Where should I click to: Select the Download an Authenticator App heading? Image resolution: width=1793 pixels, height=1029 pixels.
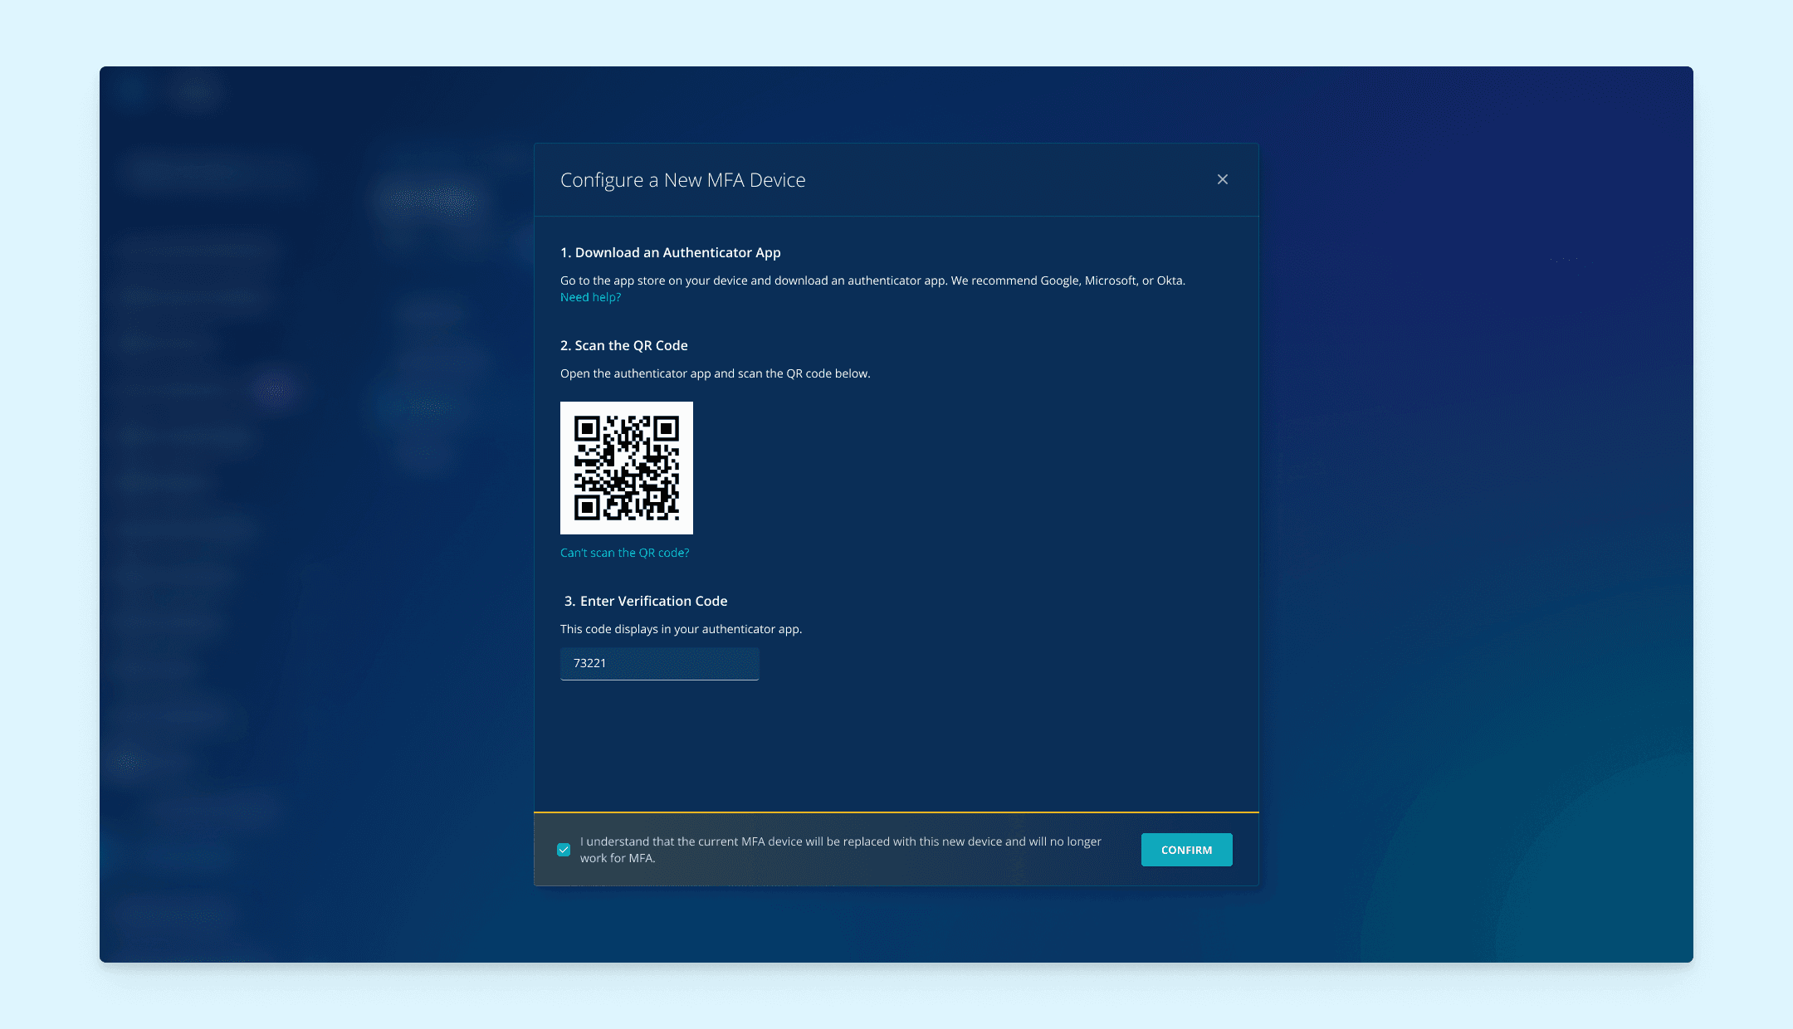tap(670, 252)
